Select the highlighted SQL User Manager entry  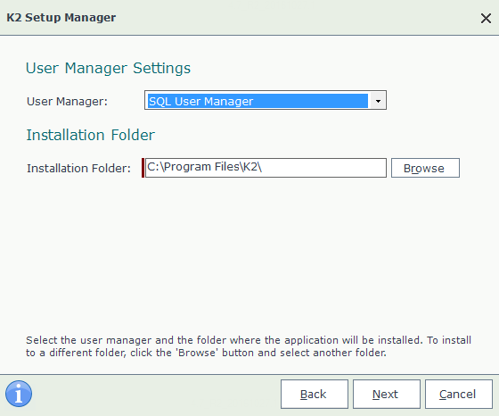[x=258, y=101]
